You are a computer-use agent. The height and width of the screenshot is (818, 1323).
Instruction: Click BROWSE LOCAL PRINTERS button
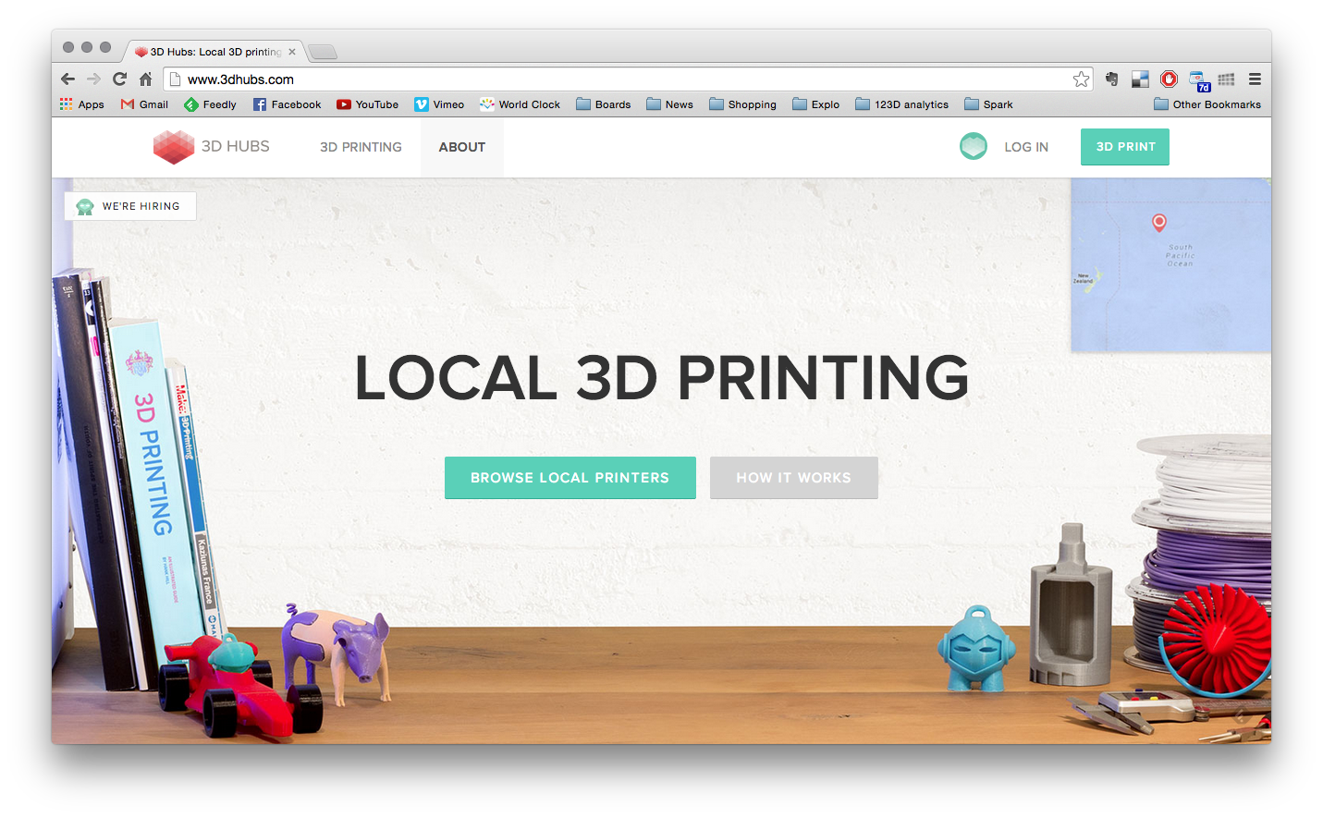(570, 478)
